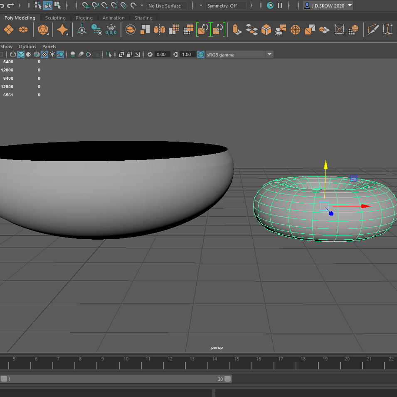The height and width of the screenshot is (397, 397).
Task: Click the Center Pivot icon
Action: click(x=82, y=29)
